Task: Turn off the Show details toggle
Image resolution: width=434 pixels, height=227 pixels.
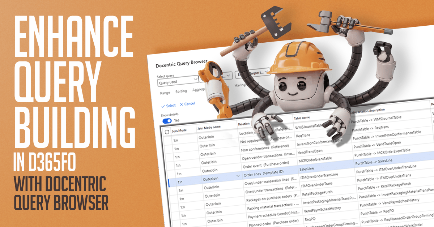Action: 167,121
